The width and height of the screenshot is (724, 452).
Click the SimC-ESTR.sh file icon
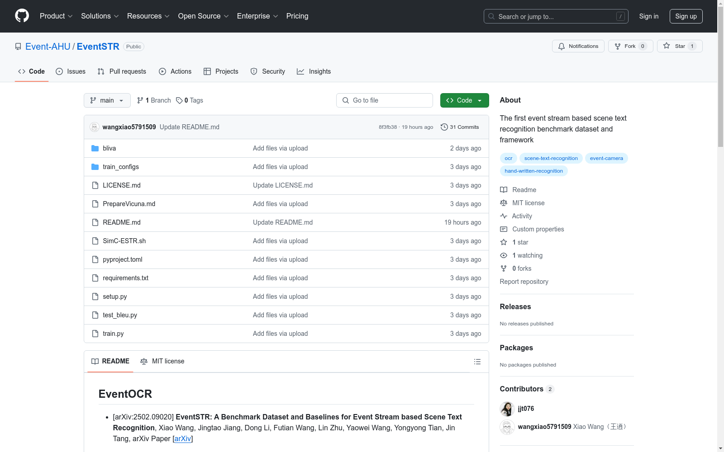pyautogui.click(x=95, y=241)
